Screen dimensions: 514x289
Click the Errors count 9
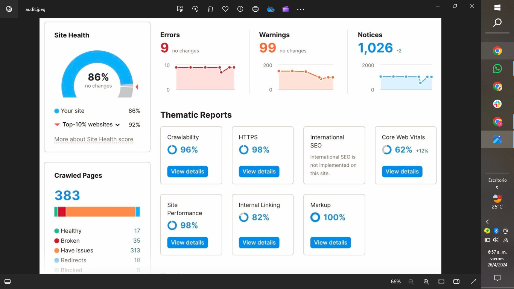164,48
